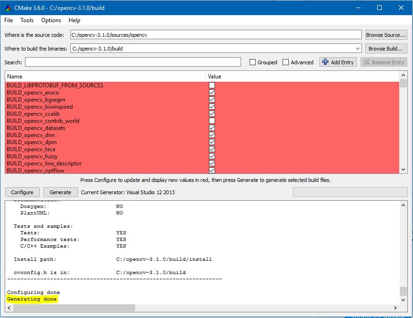Open the File menu
Screen dimensions: 413x318
9,20
